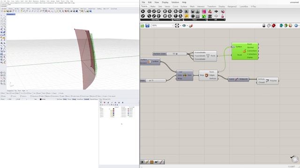Click the yellow icon in Input panel
Image resolution: width=300 pixels, height=168 pixels.
coord(187,16)
